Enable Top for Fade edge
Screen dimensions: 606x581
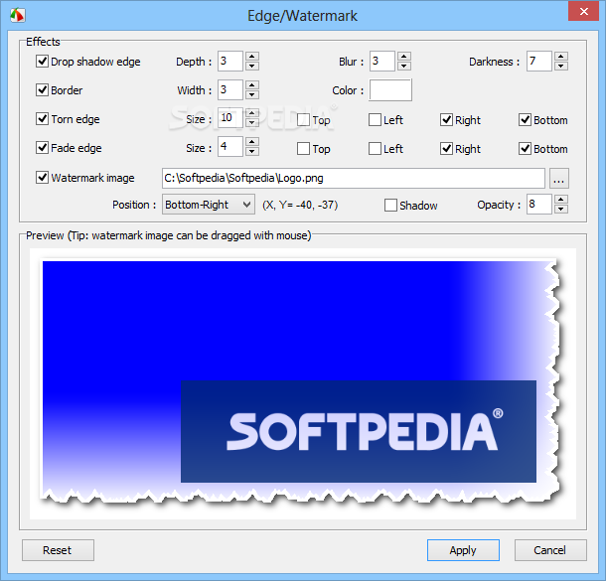303,148
